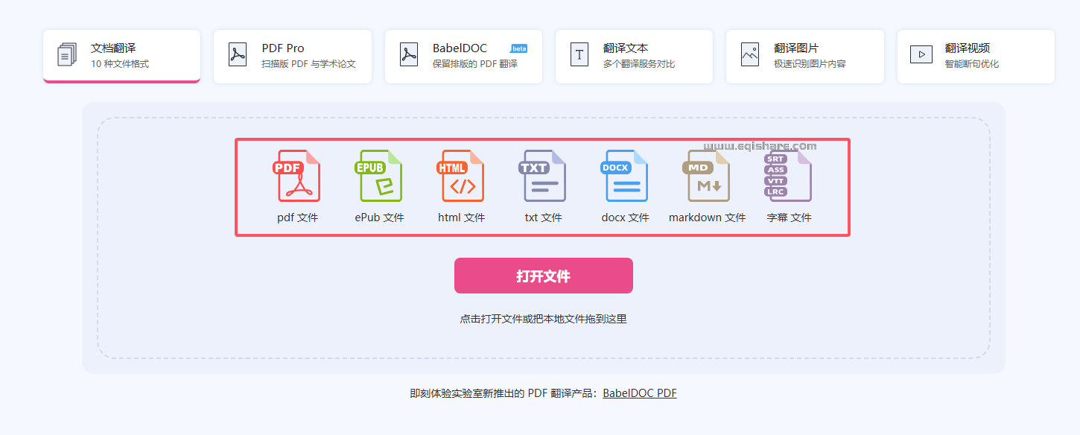Click the 翻译视频 play icon
Image resolution: width=1080 pixels, height=435 pixels.
[x=920, y=54]
